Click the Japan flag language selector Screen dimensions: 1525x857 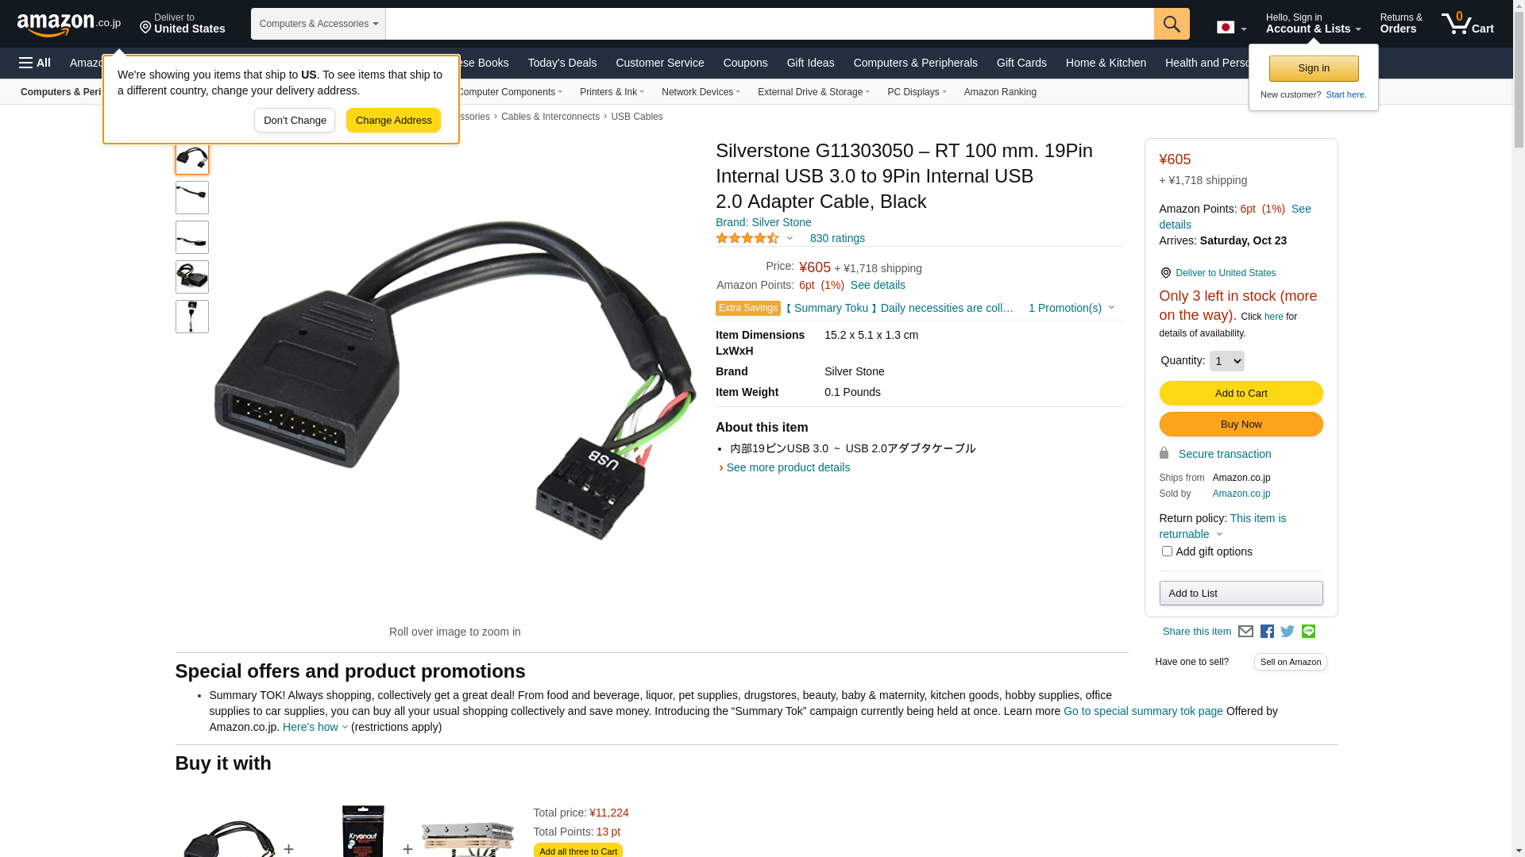click(1231, 28)
